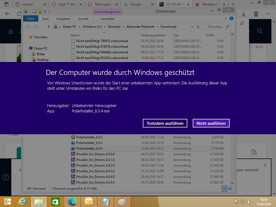
Task: Click Nicht ausführen button
Action: pos(211,123)
